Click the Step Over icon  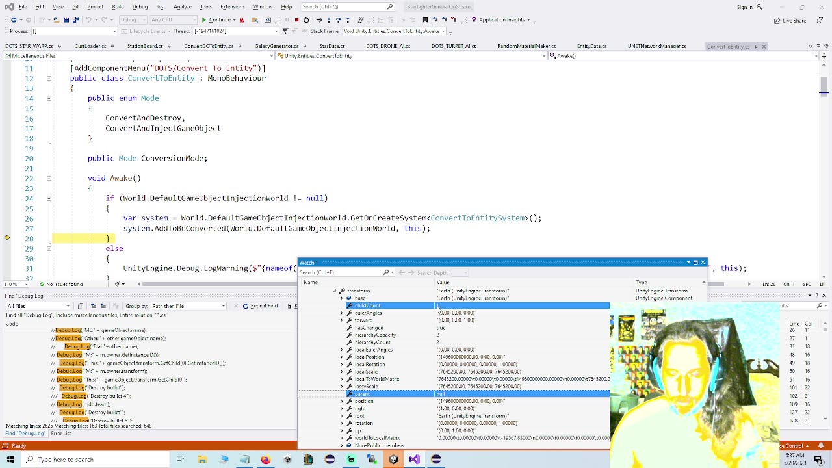click(338, 20)
